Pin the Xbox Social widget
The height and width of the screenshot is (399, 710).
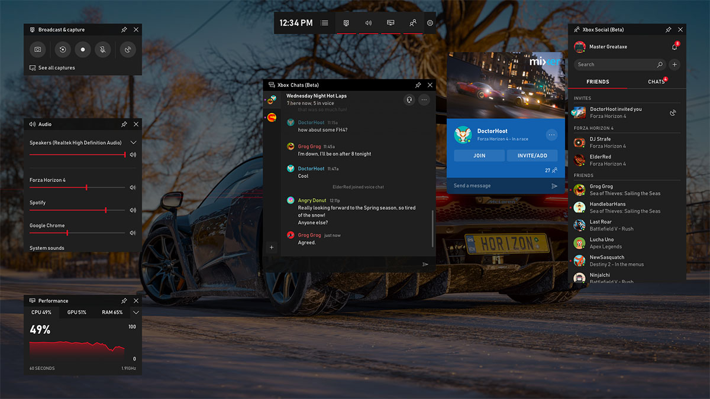[668, 30]
